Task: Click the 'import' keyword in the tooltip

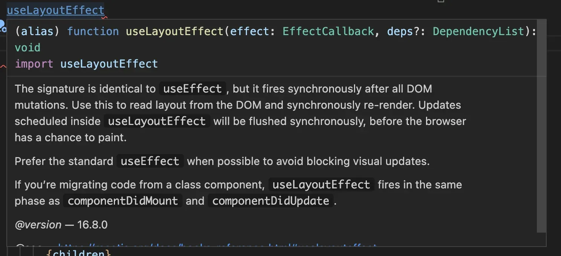Action: tap(34, 64)
